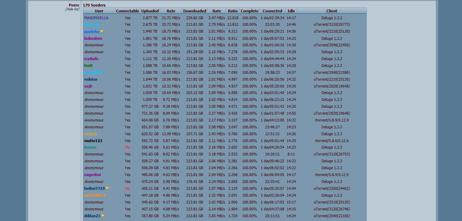
Task: Click the User column header
Action: coord(99,11)
